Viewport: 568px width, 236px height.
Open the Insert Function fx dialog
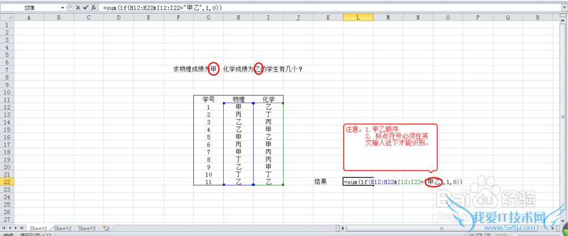pos(93,7)
